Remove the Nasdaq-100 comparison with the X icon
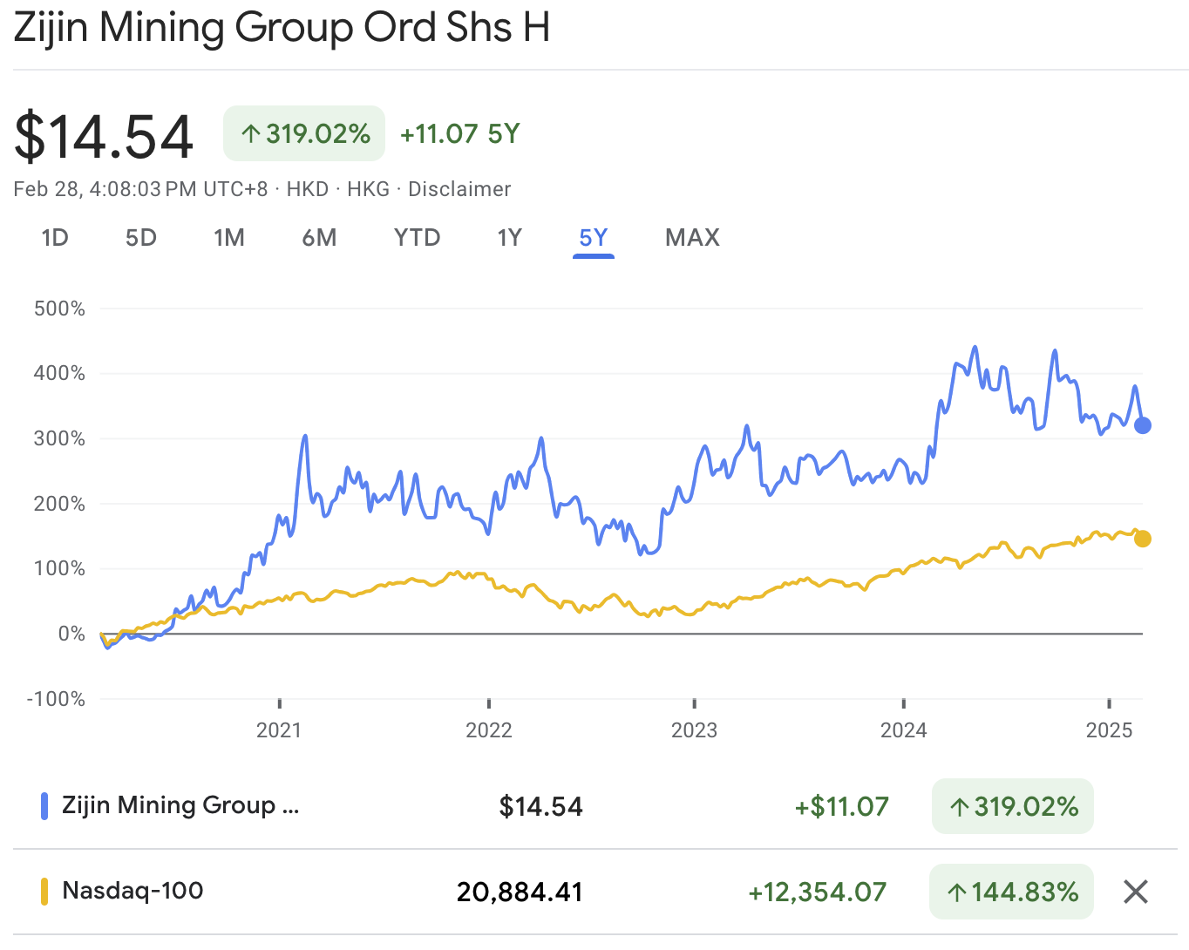The width and height of the screenshot is (1189, 950). point(1135,892)
